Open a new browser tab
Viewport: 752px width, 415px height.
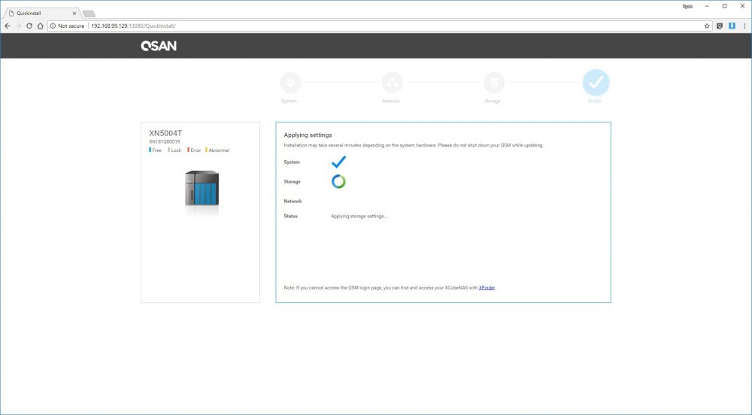coord(89,14)
